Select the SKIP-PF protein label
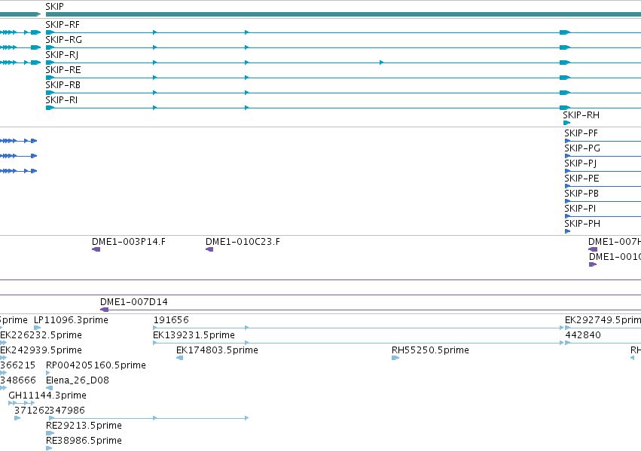The image size is (641, 452). click(x=581, y=133)
